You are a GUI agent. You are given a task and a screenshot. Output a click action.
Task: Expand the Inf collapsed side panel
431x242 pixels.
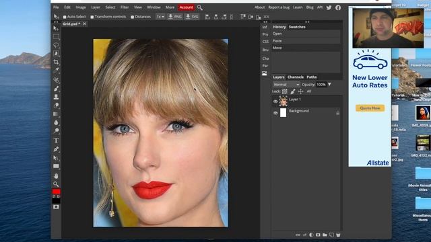coord(265,27)
